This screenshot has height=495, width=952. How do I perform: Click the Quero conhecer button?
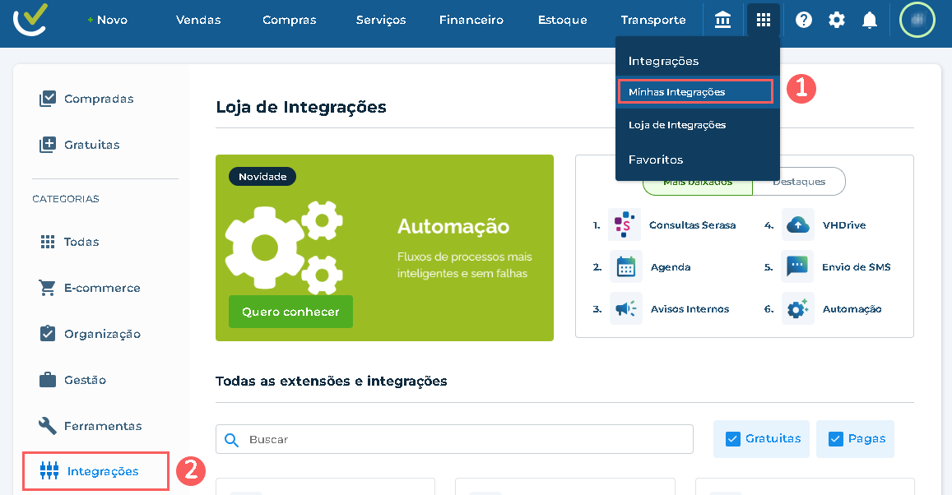(290, 312)
